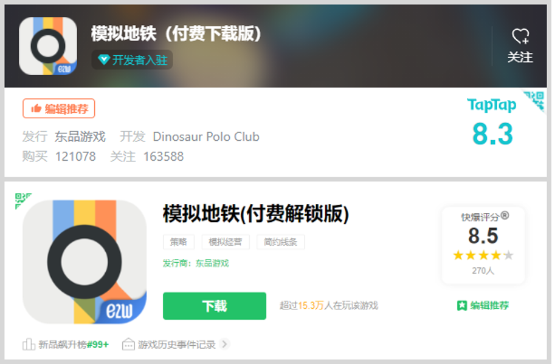Click the gray 东品游戏 publisher name
Viewport: 552px width, 364px height.
[80, 136]
